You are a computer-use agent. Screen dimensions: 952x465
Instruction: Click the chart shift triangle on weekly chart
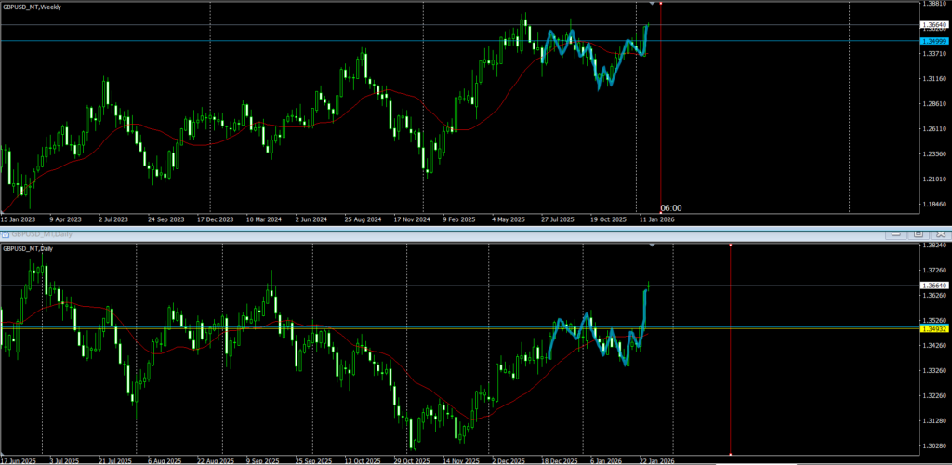tap(650, 5)
